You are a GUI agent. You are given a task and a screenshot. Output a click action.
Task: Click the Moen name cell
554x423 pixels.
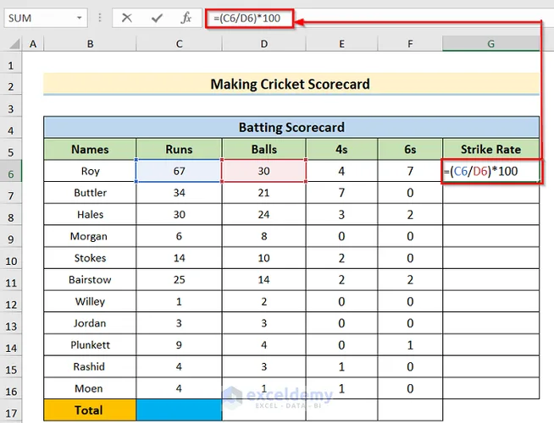[x=90, y=388]
